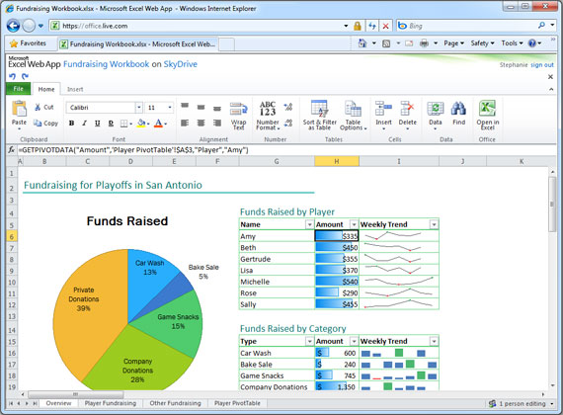Click the Copy icon

[38, 123]
